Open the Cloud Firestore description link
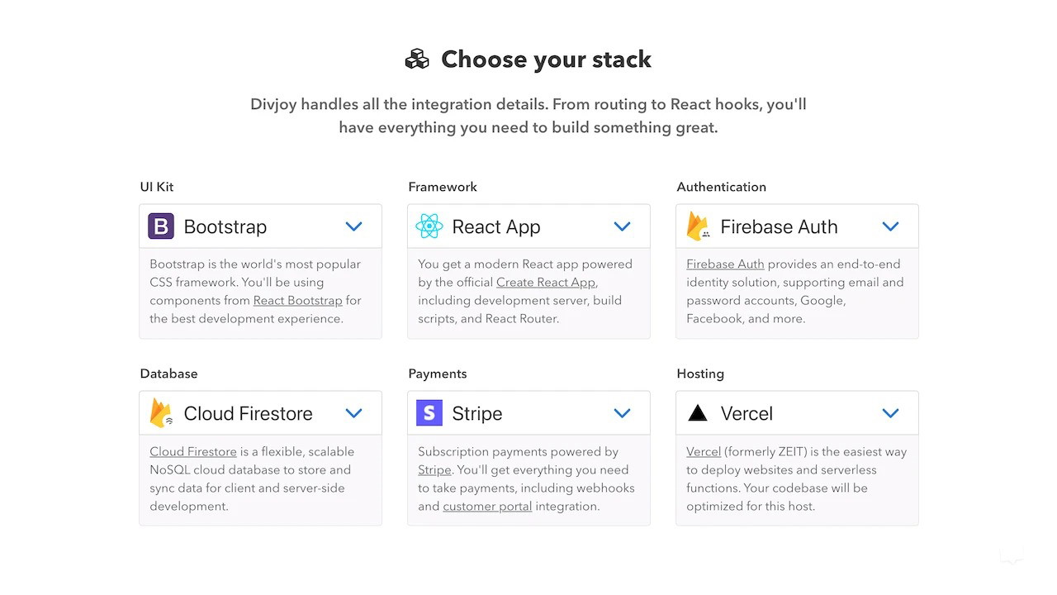The height and width of the screenshot is (595, 1057). point(193,452)
